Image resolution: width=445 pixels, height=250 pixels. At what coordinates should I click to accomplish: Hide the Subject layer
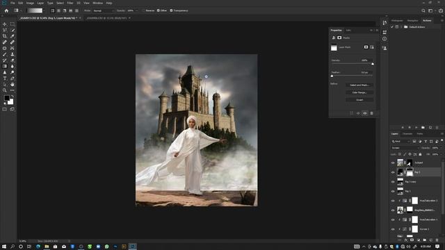tap(393, 162)
